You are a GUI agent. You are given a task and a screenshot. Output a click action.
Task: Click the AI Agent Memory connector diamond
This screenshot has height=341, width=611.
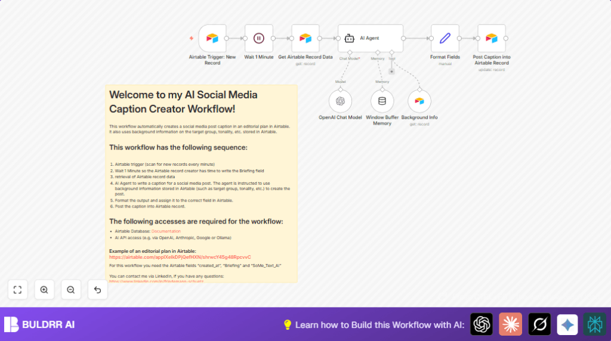pos(378,52)
